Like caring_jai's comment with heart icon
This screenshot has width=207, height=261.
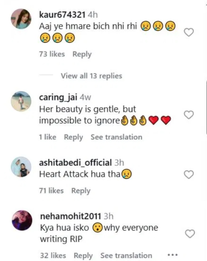tap(188, 115)
